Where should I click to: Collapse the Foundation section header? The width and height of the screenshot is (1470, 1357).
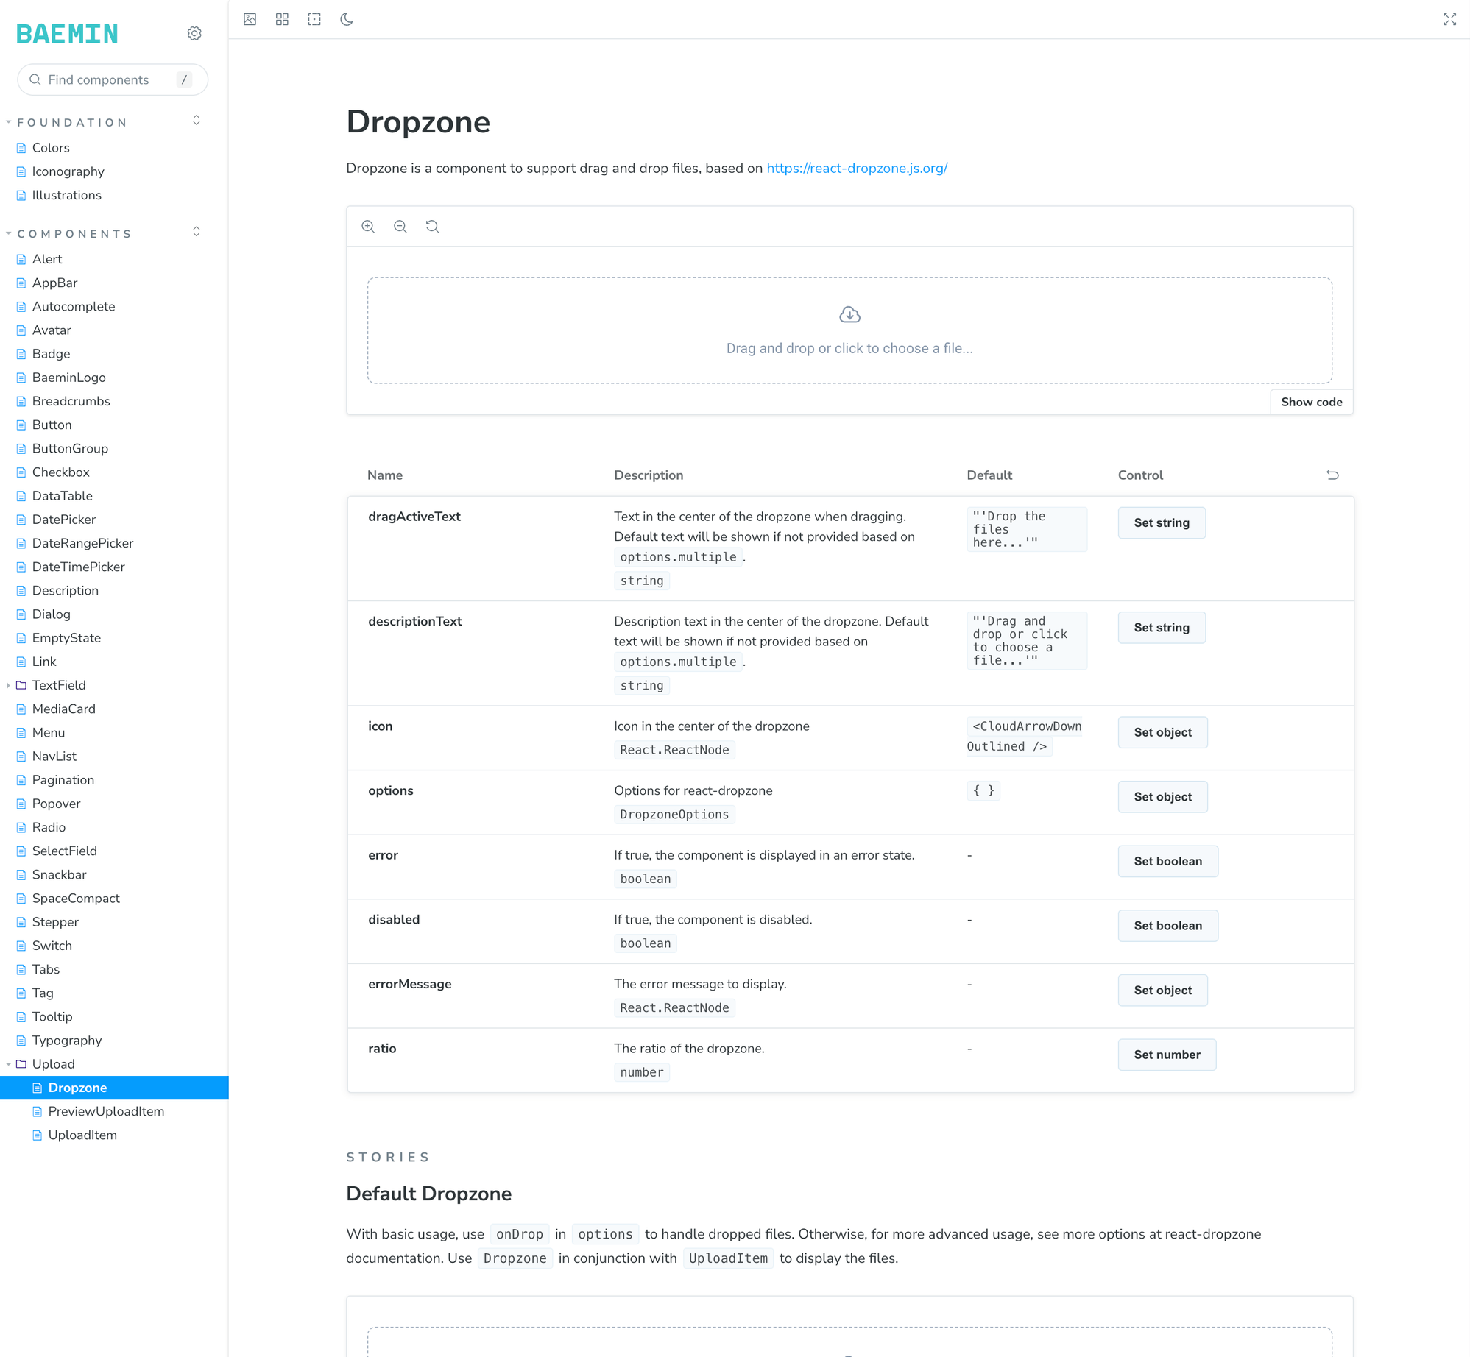click(72, 122)
